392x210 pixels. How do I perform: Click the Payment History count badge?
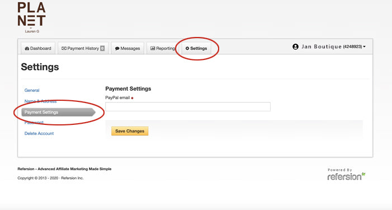[x=102, y=48]
